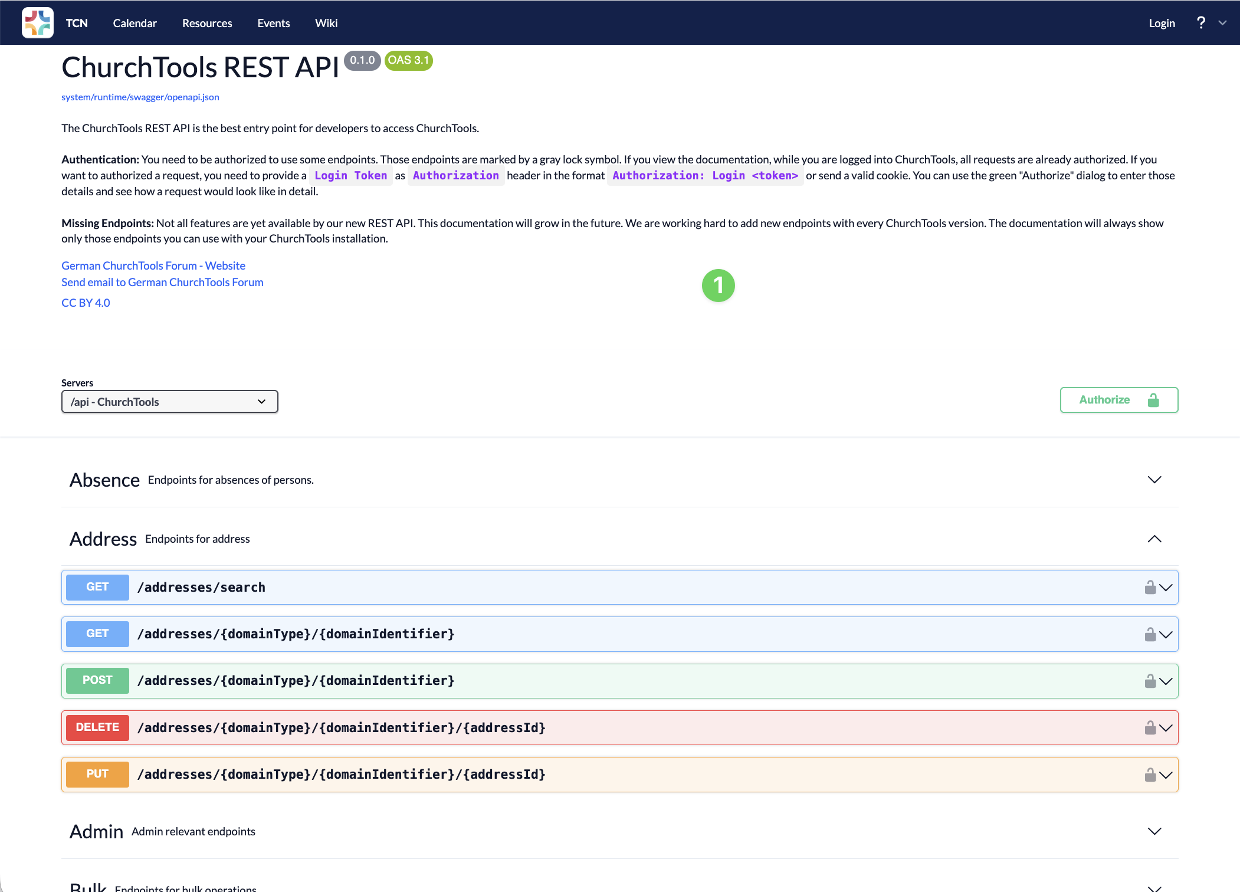
Task: Click the GET badge of /addresses/search
Action: coord(97,587)
